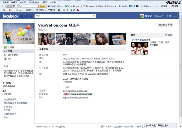Run Security Scan from toolbar
This screenshot has height=128, width=182.
coord(72,6)
